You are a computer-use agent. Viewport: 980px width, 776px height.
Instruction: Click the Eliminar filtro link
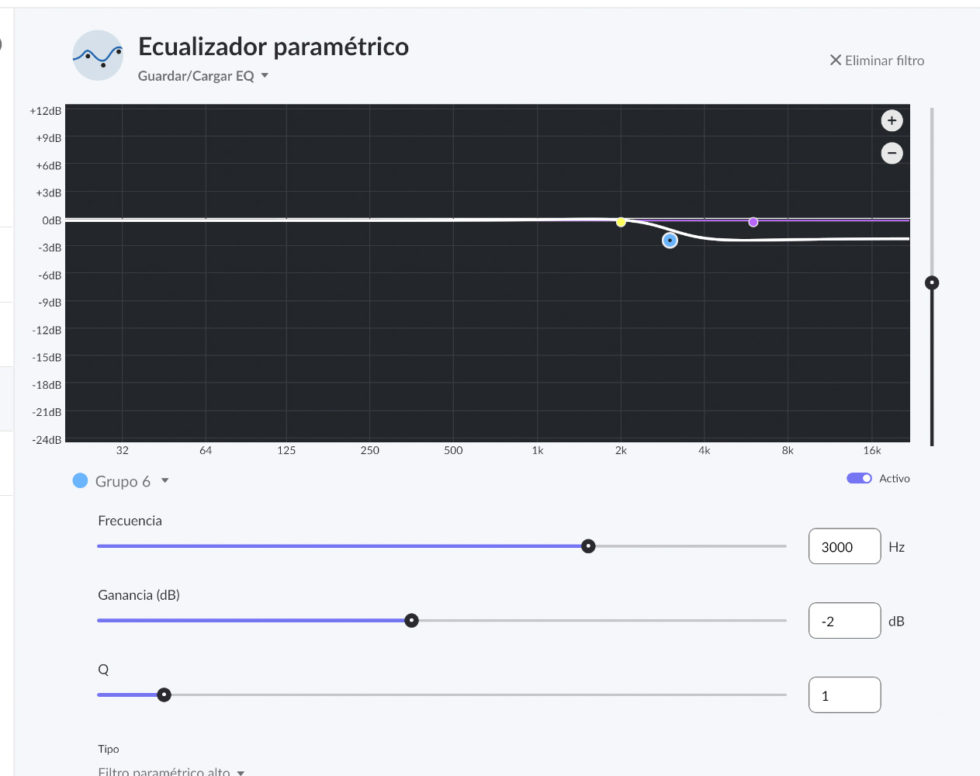point(885,61)
